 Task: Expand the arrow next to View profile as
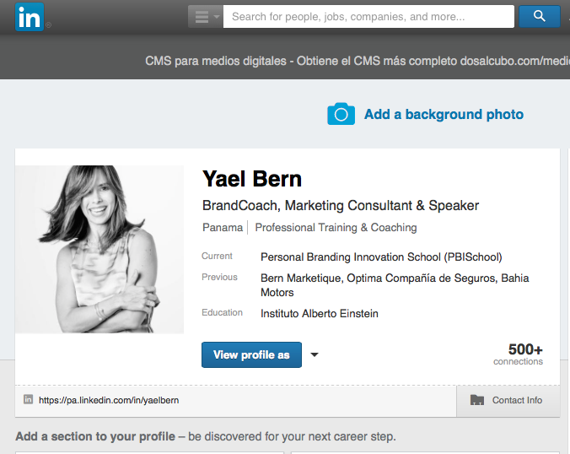315,355
